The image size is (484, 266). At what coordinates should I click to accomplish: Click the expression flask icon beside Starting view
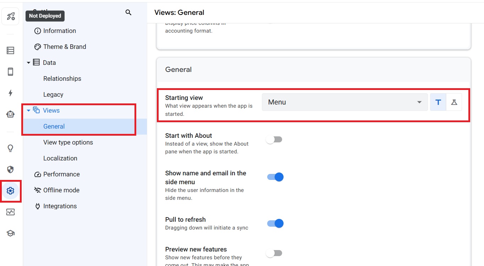pyautogui.click(x=454, y=102)
